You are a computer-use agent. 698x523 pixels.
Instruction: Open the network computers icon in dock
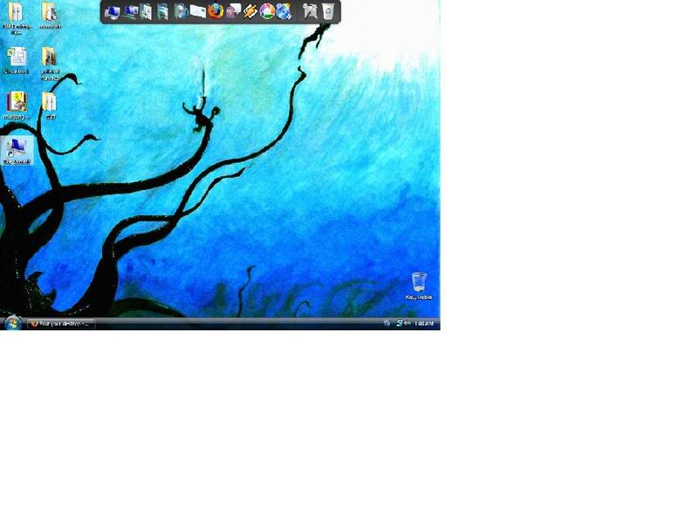[x=130, y=11]
